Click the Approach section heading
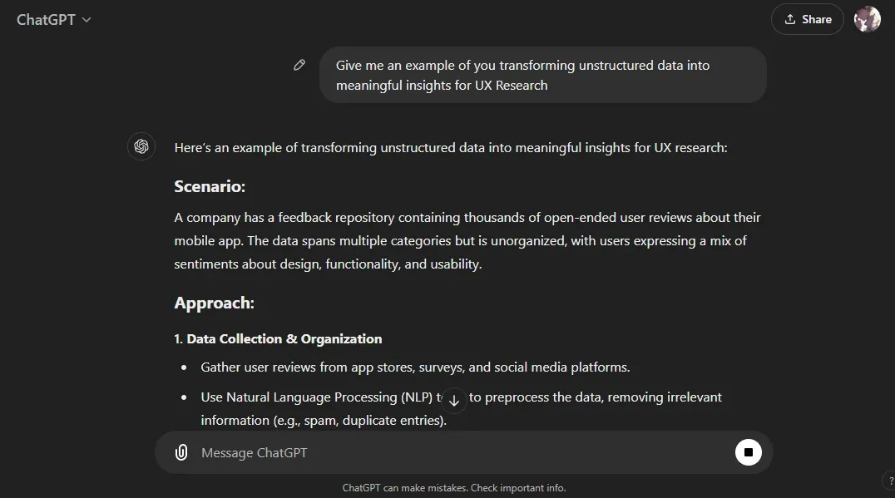 tap(214, 303)
